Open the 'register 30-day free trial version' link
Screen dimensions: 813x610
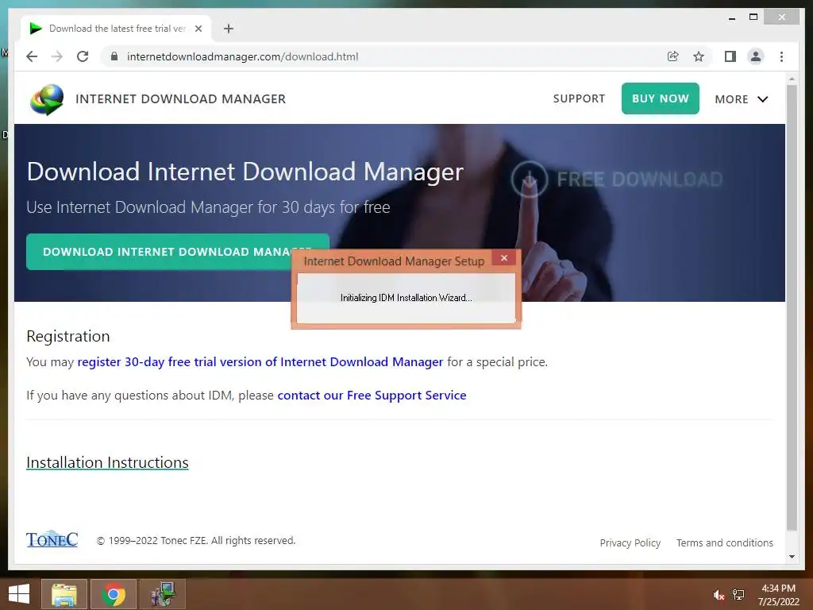[x=260, y=362]
